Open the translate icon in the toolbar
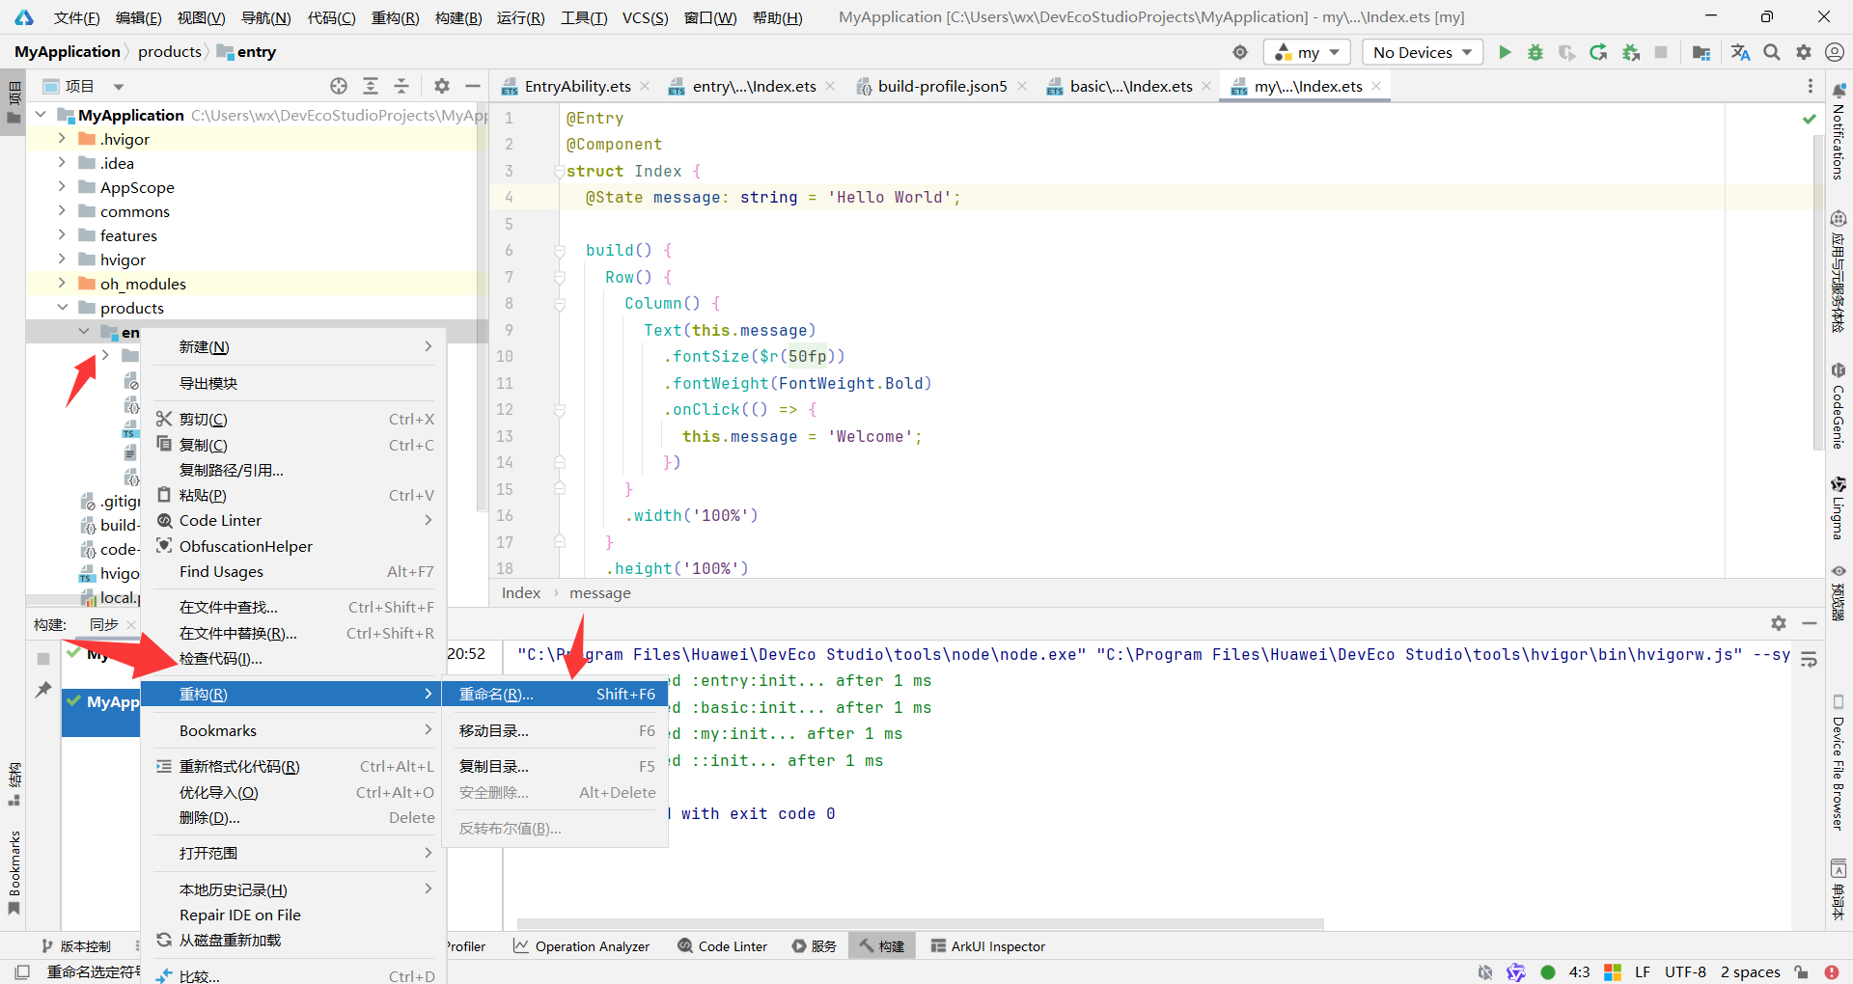 tap(1740, 52)
